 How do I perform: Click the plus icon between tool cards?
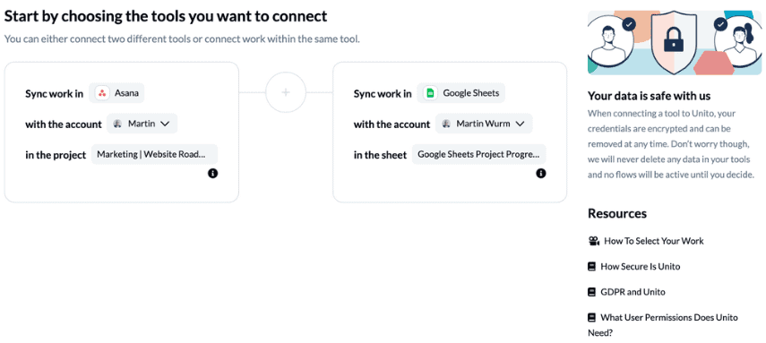pos(286,92)
